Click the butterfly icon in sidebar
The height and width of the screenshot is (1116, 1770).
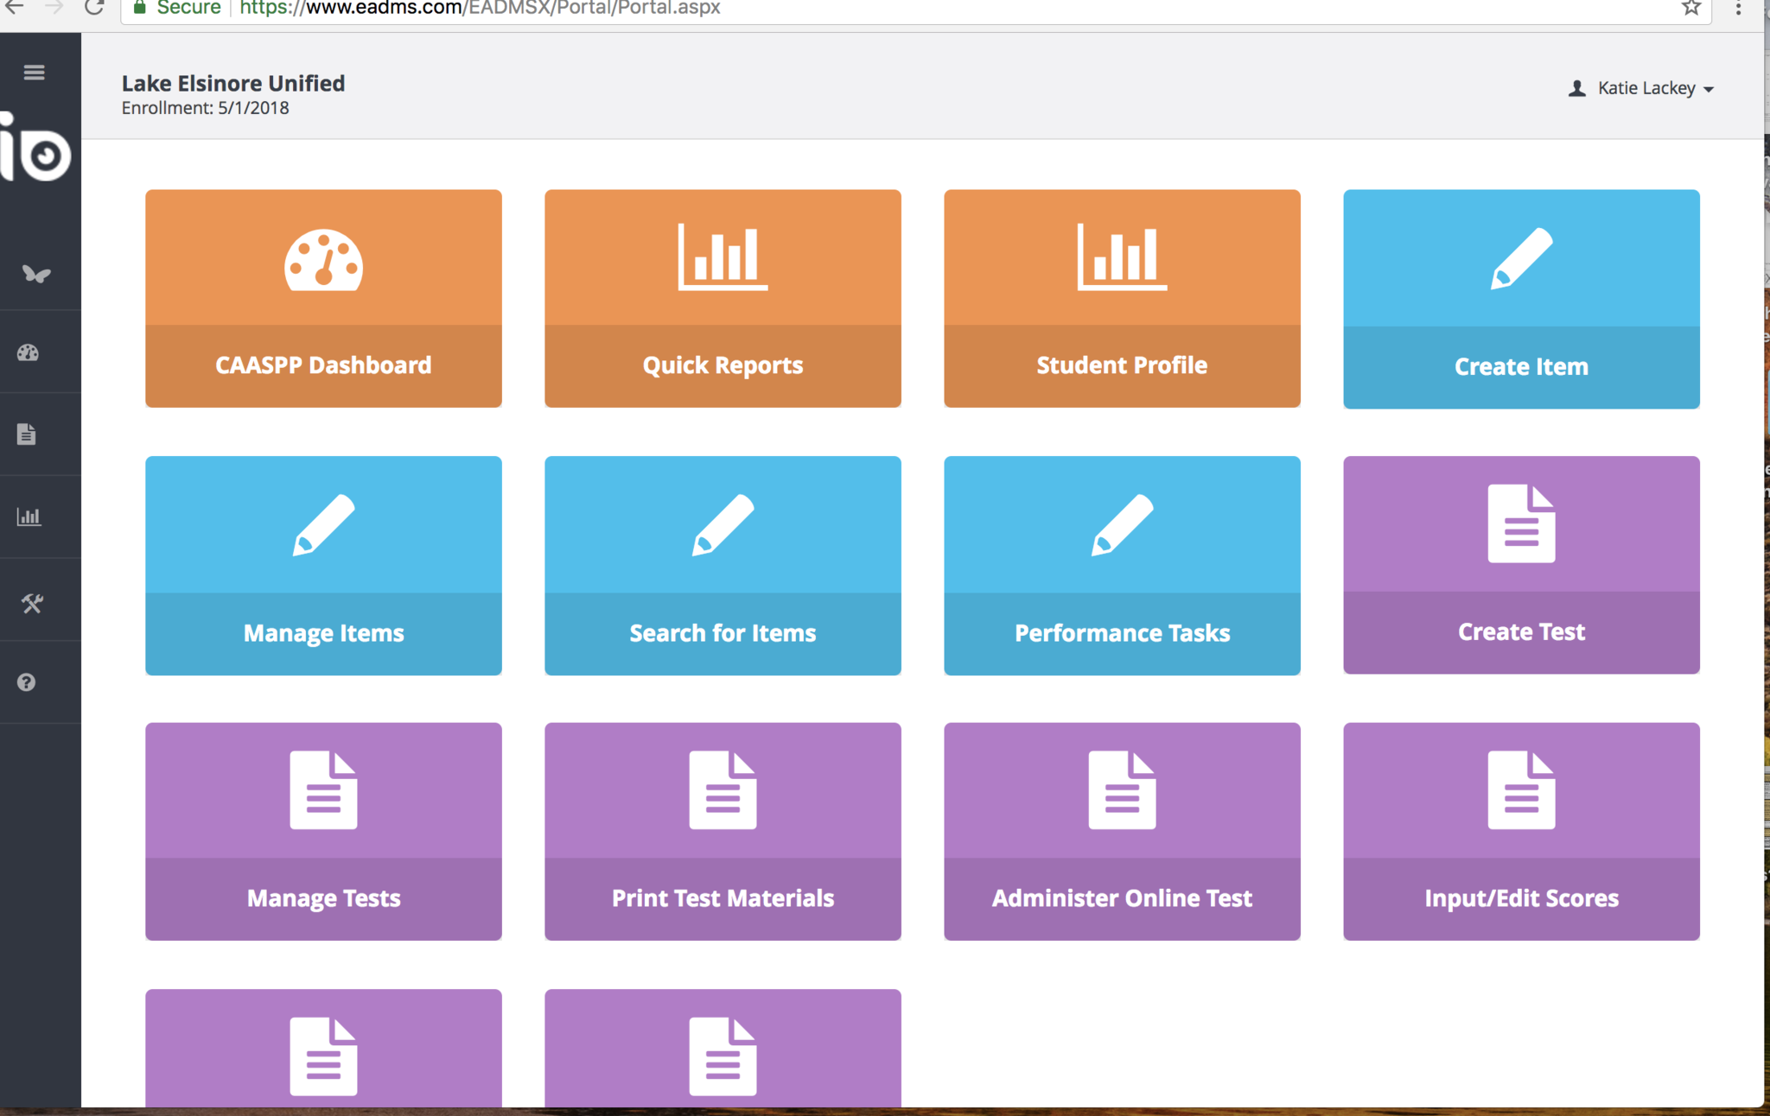35,274
